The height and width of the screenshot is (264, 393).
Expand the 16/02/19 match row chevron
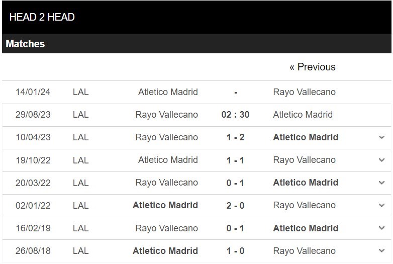(x=381, y=228)
